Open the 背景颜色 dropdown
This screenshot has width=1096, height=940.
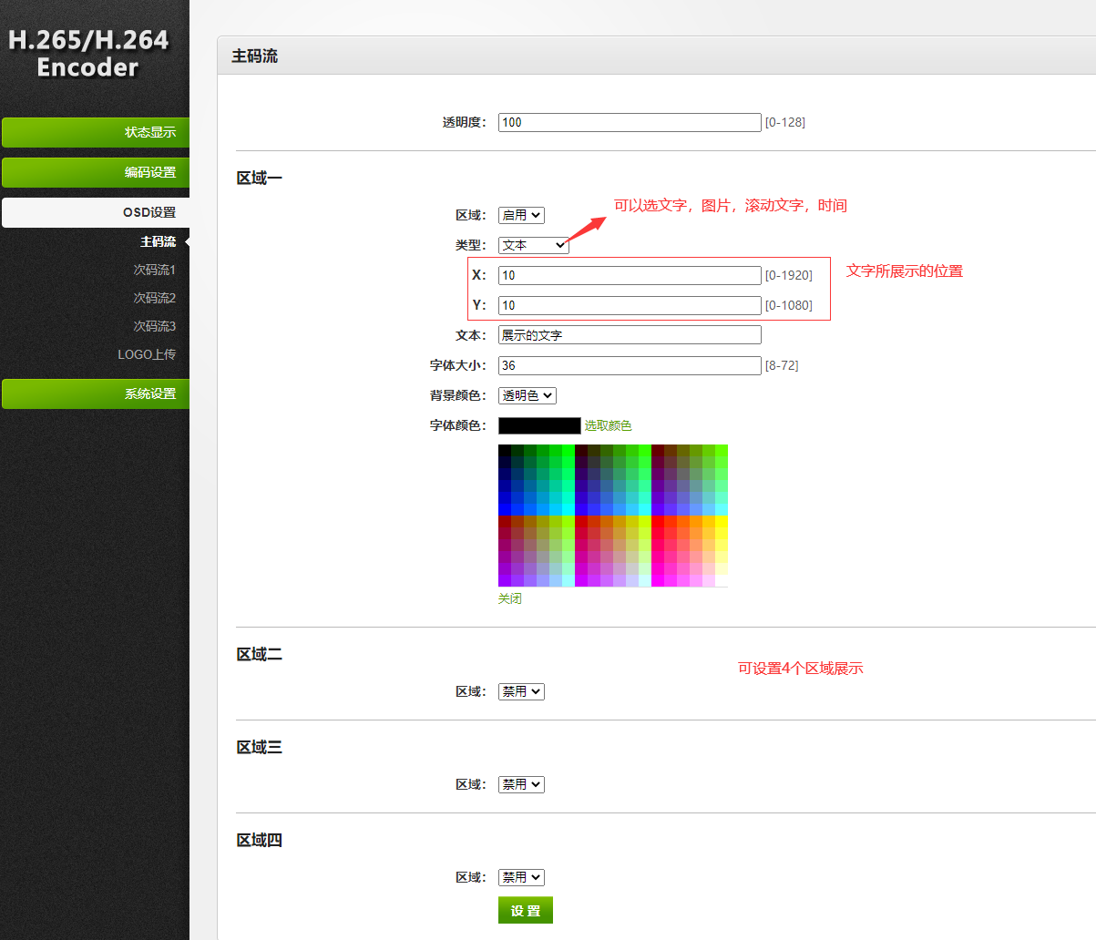click(527, 395)
